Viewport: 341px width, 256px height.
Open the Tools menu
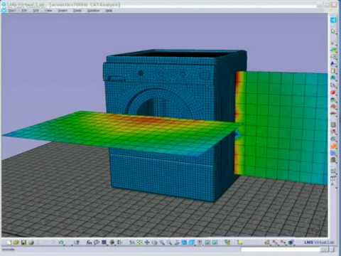click(x=77, y=11)
